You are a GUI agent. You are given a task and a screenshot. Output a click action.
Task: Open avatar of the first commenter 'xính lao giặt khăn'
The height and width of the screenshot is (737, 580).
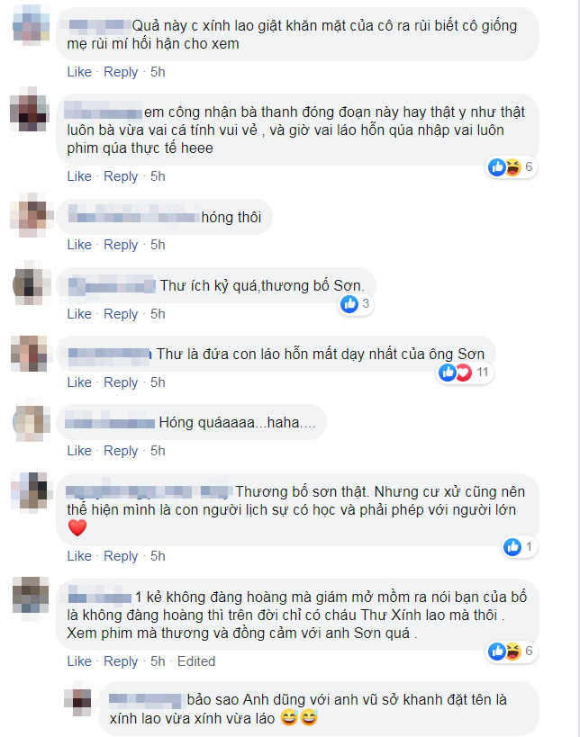(x=31, y=25)
